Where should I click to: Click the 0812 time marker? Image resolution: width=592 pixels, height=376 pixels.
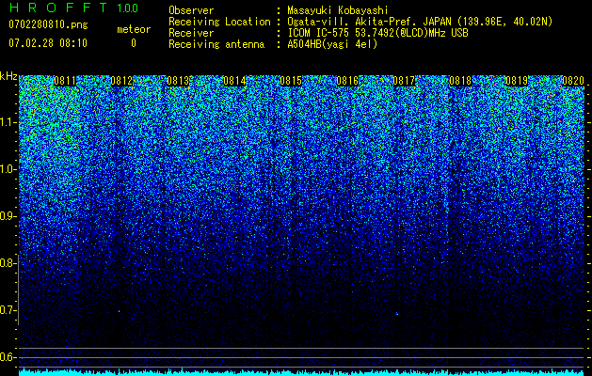click(121, 81)
